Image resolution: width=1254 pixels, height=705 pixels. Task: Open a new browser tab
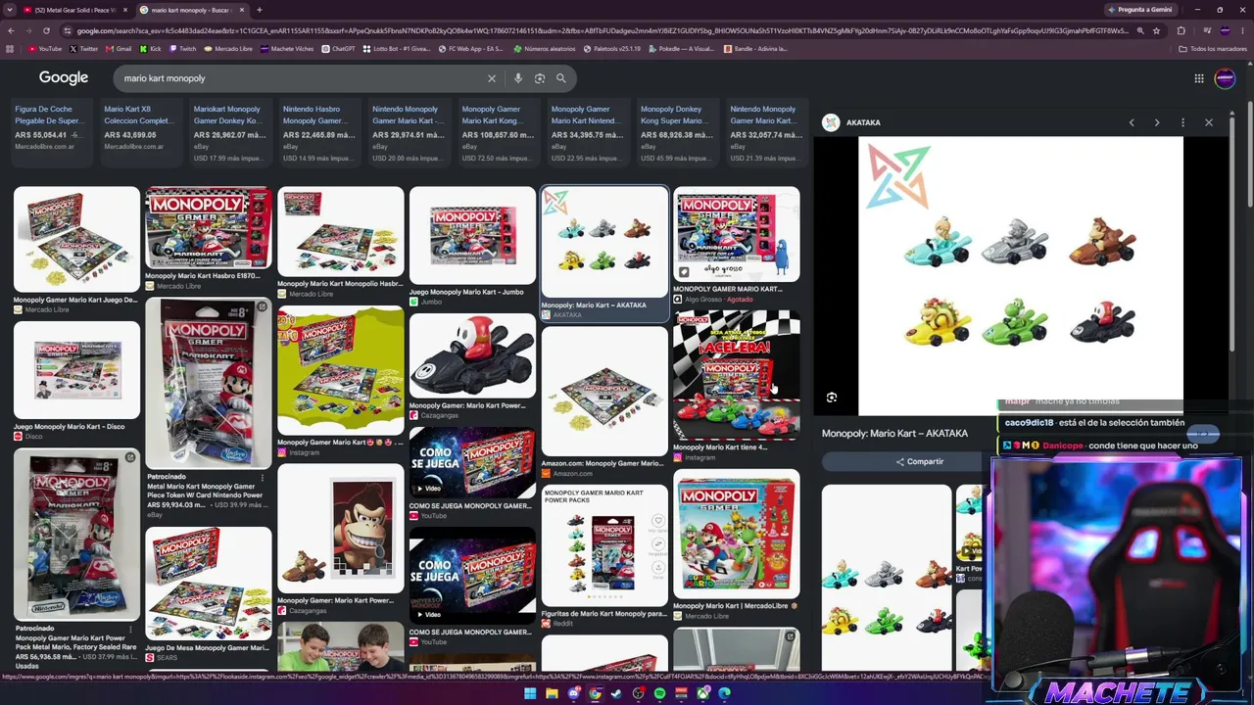tap(259, 10)
